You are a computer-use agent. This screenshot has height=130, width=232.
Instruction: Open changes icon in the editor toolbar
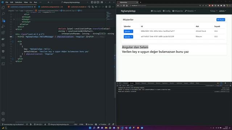(93, 7)
